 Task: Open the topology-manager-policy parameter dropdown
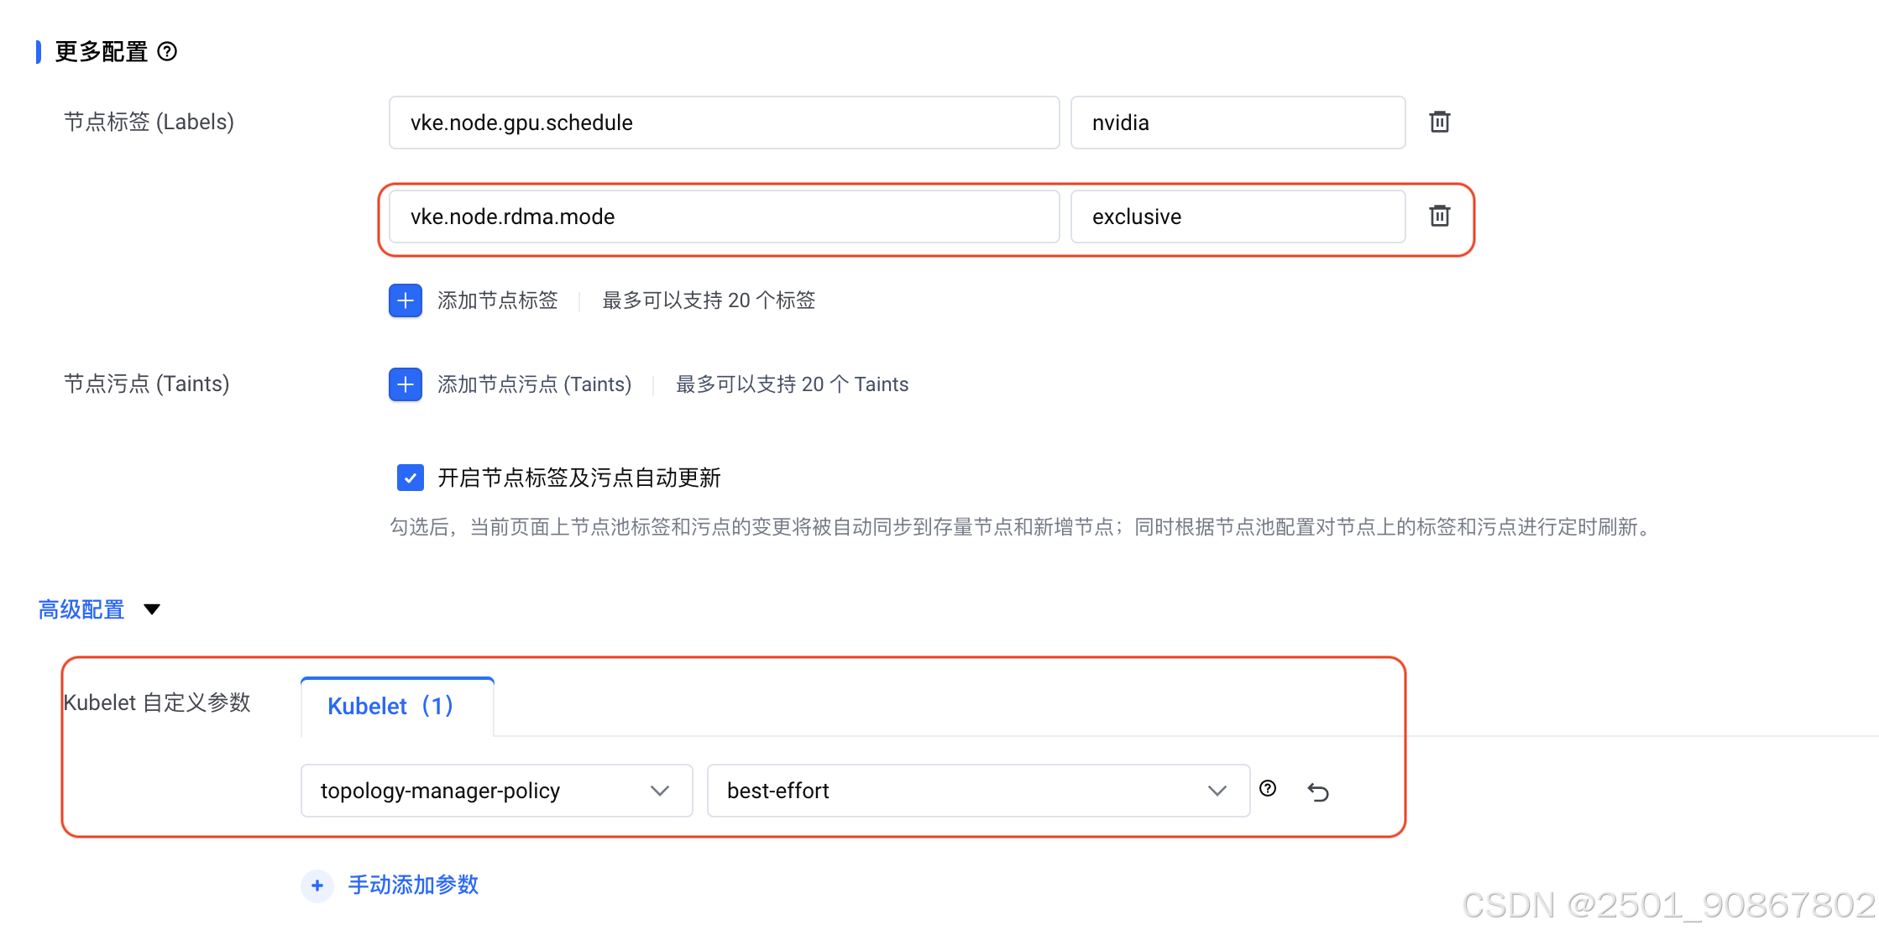click(x=496, y=791)
